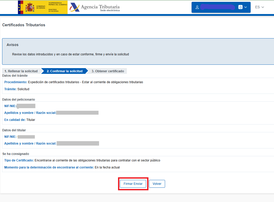The height and width of the screenshot is (202, 274).
Task: Click the Datos del peticionario heading
Action: [x=18, y=99]
